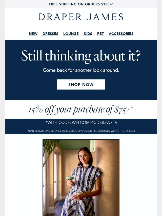Click the navy promo code banner

[81, 126]
